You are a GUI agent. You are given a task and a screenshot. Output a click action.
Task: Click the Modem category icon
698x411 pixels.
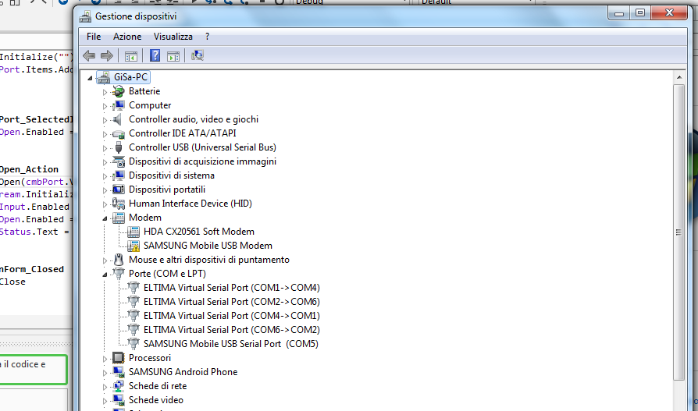click(x=119, y=218)
